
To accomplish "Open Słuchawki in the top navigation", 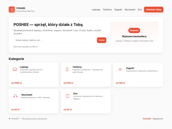I will [130, 10].
